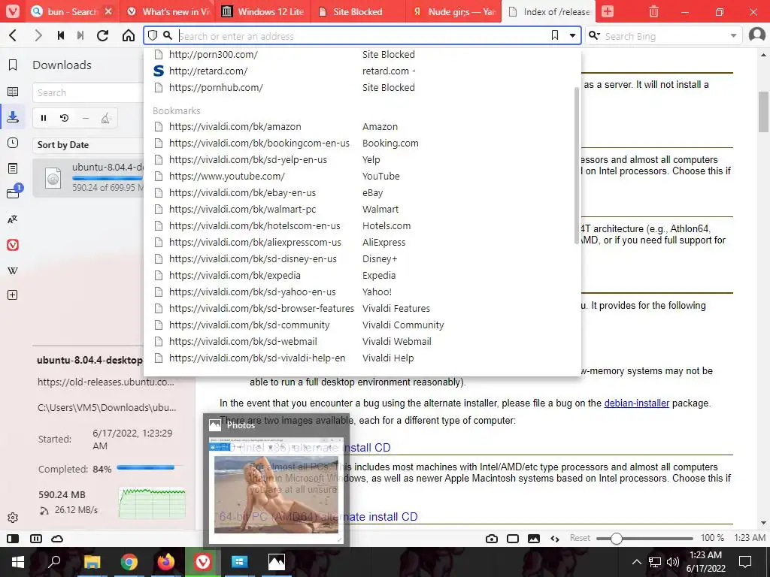This screenshot has width=770, height=577.
Task: Open the debian-installer link
Action: tap(636, 403)
